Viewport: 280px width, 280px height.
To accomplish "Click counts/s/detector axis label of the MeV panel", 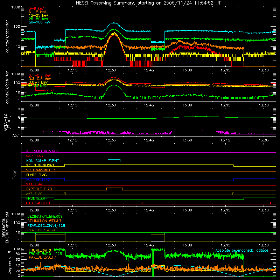I will tap(7, 87).
